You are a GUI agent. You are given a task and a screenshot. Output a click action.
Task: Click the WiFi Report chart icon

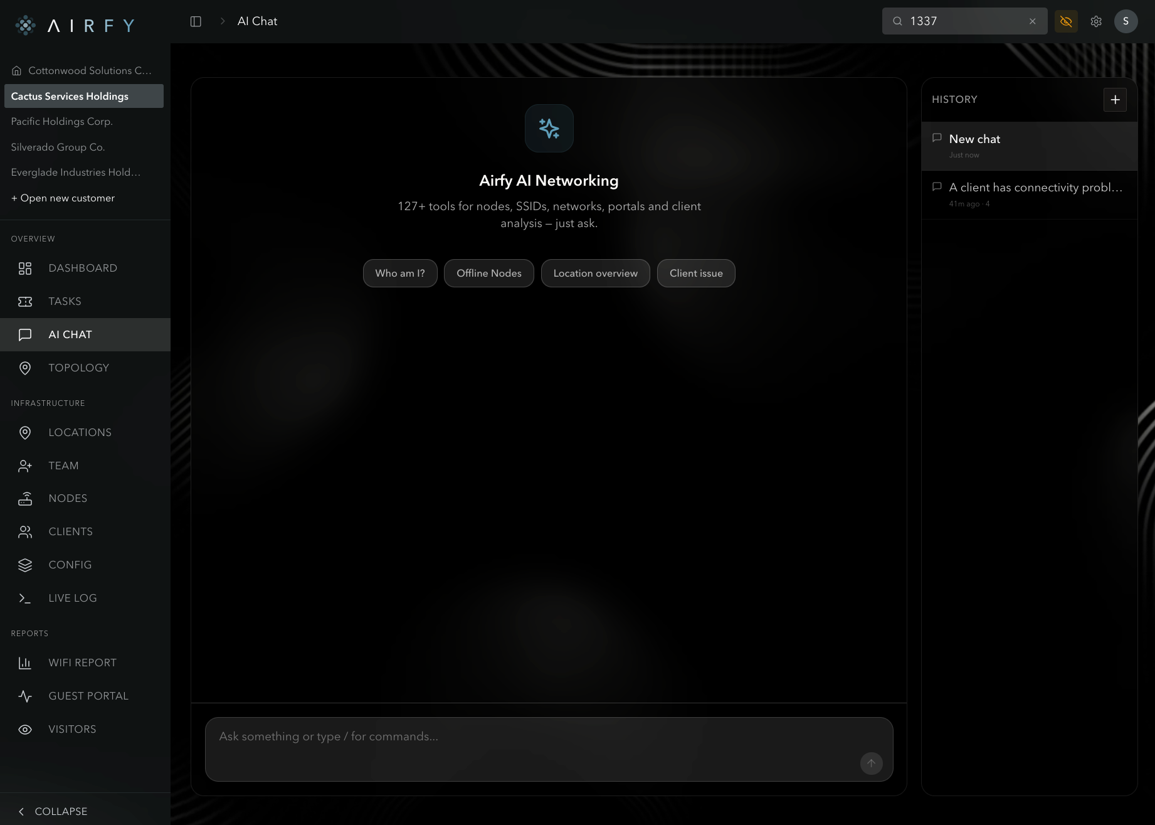pyautogui.click(x=25, y=663)
